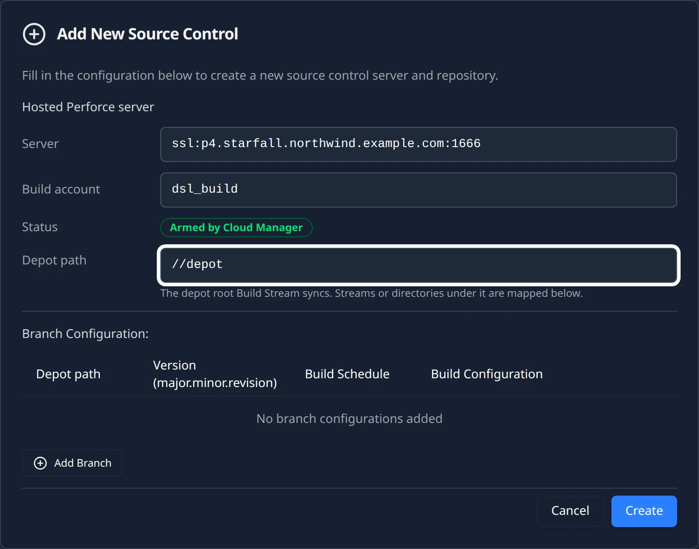Click into the //depot path input field

(x=418, y=265)
